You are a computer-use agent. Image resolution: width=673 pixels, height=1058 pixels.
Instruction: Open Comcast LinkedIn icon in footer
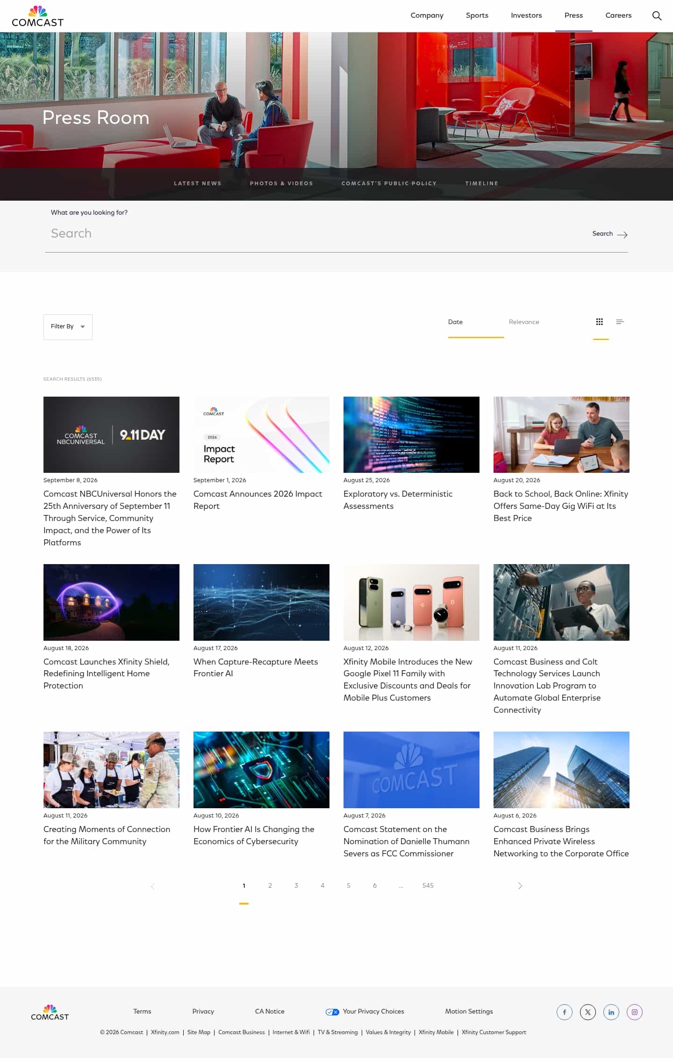pyautogui.click(x=611, y=1012)
